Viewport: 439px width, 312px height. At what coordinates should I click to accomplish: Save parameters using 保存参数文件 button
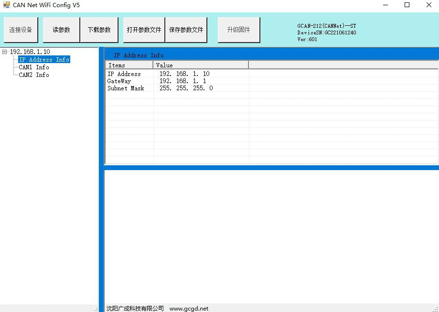[186, 30]
